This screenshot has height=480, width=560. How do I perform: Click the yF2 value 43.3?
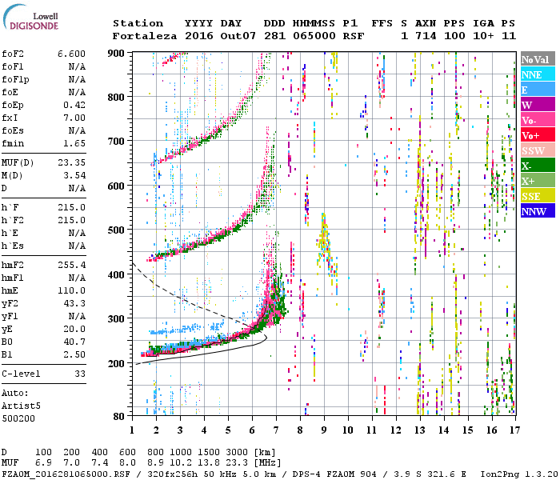coord(74,303)
